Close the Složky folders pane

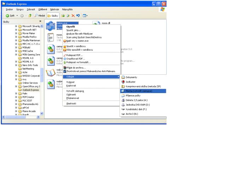click(x=40, y=21)
